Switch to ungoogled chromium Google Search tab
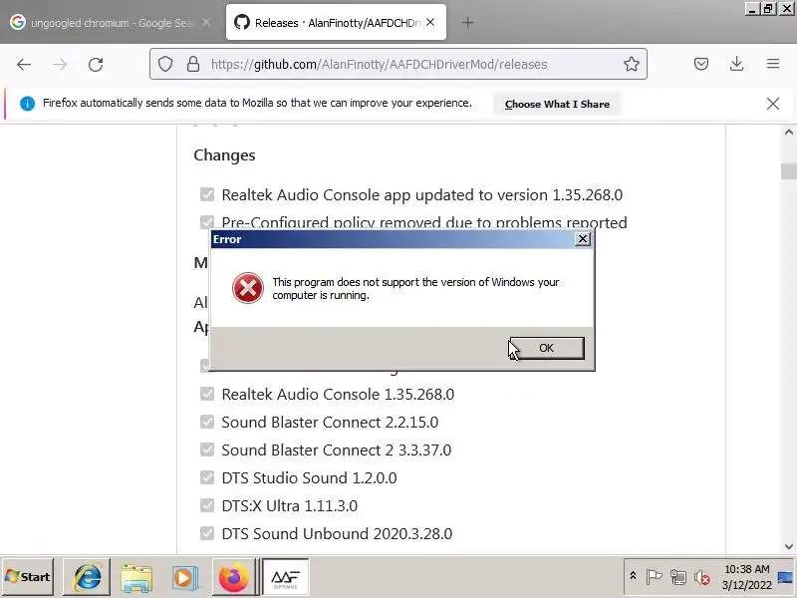The width and height of the screenshot is (797, 598). (x=111, y=23)
